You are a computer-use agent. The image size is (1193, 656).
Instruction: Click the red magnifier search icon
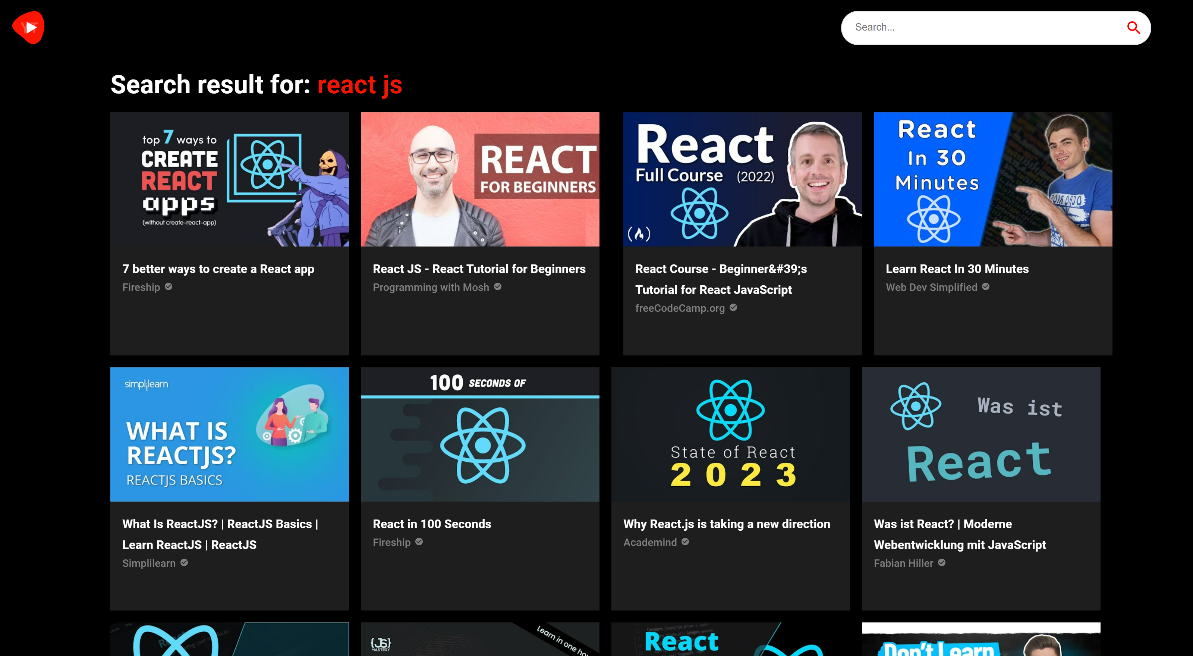[x=1133, y=28]
